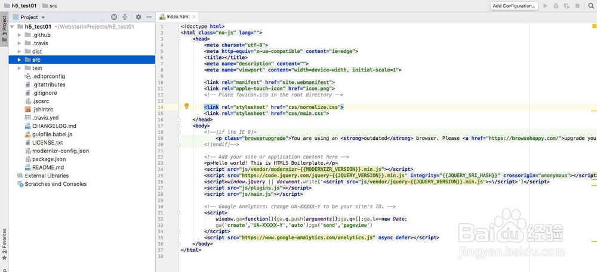Click the Run with Coverage icon
597x272 pixels.
click(567, 6)
